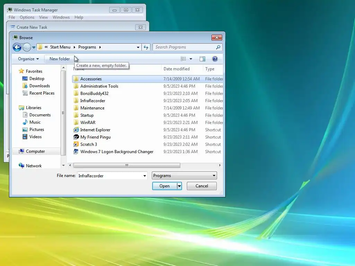Open Help menu in Windows Task Manager
Screen dimensions: 355x266
pyautogui.click(x=79, y=17)
